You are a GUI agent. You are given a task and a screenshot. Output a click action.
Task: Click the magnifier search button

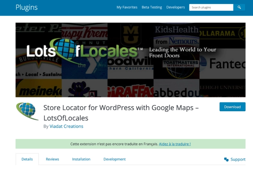pyautogui.click(x=239, y=7)
